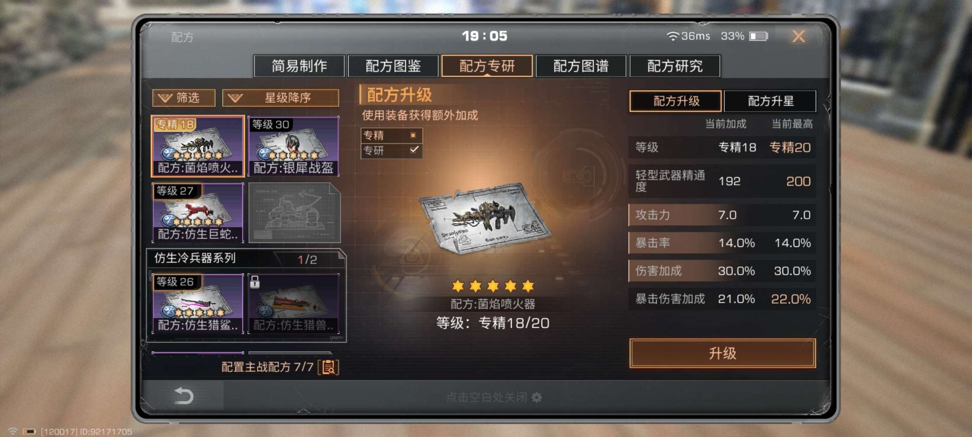This screenshot has width=972, height=437.
Task: Select the 配方:菌焰喷火 专精18 card
Action: [x=197, y=146]
